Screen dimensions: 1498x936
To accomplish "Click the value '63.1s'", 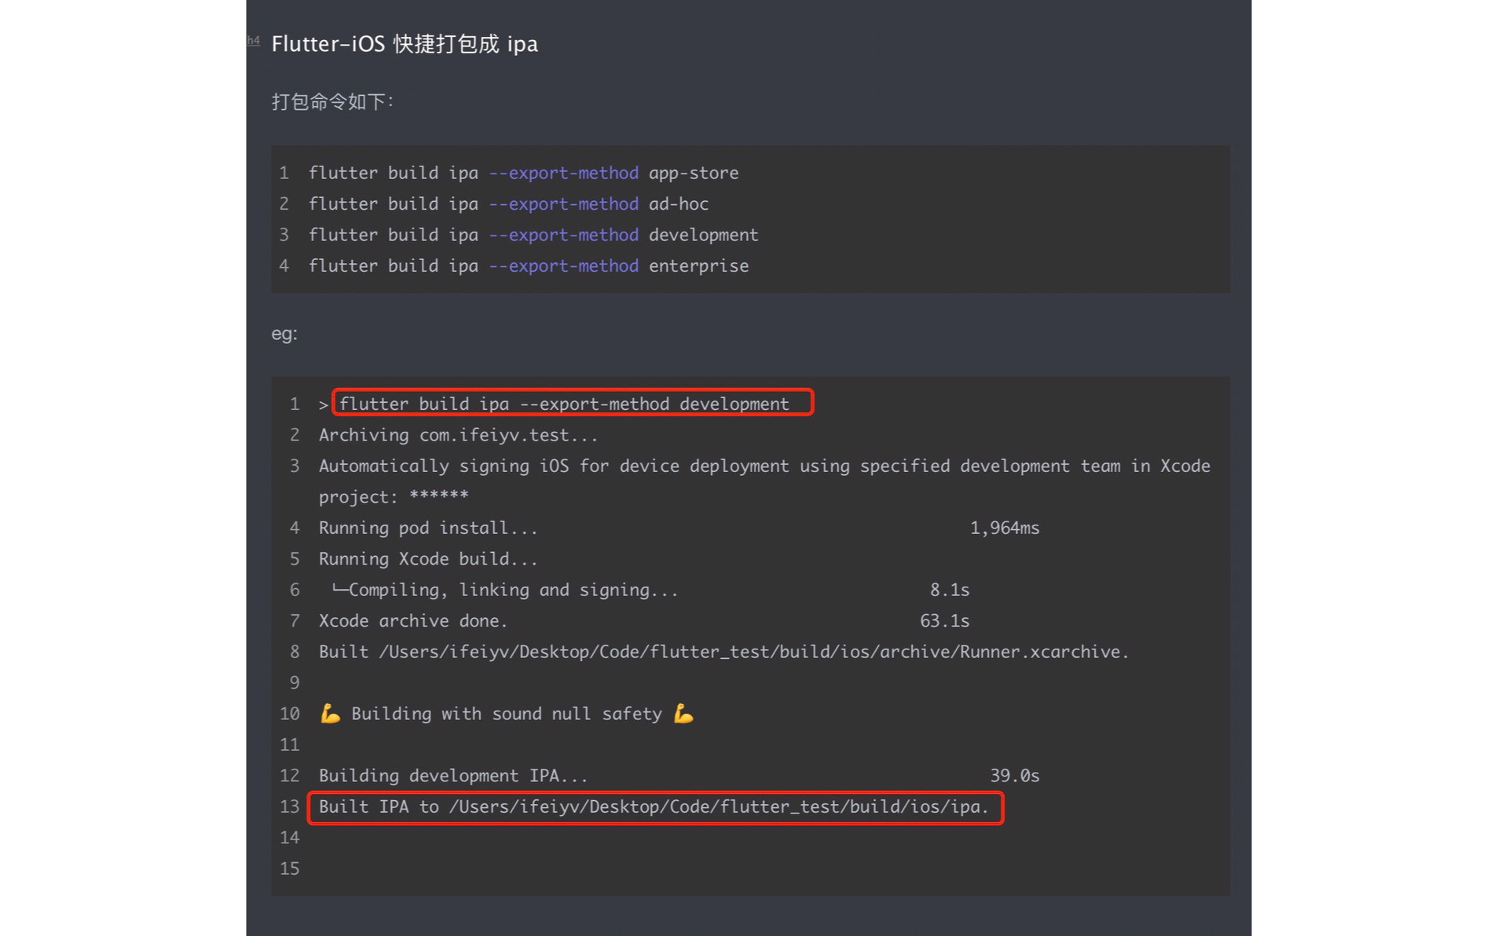I will tap(945, 621).
